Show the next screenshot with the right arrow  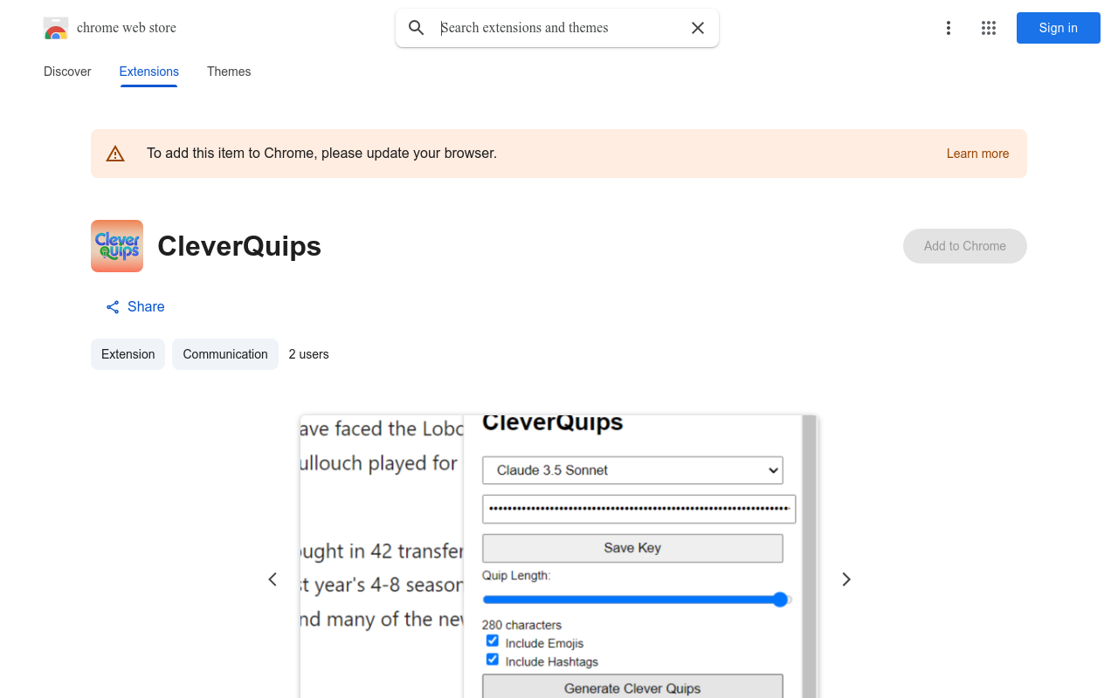845,579
